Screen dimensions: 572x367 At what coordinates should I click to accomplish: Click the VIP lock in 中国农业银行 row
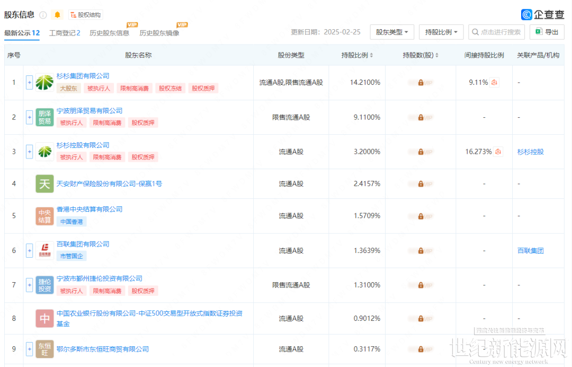point(421,318)
